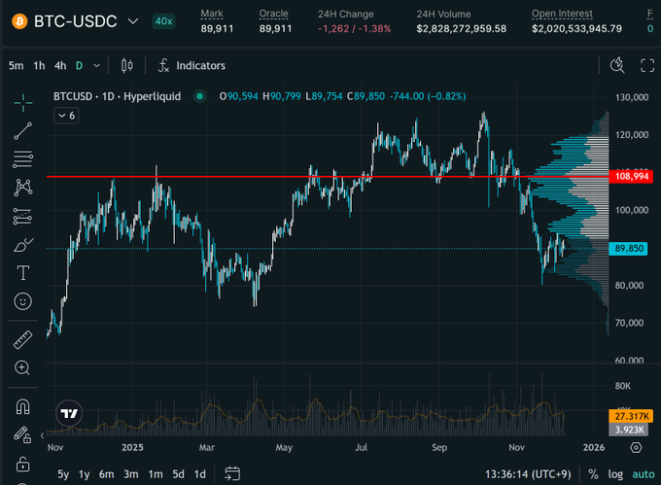Select the Text annotation tool
This screenshot has height=485, width=661.
[x=22, y=273]
